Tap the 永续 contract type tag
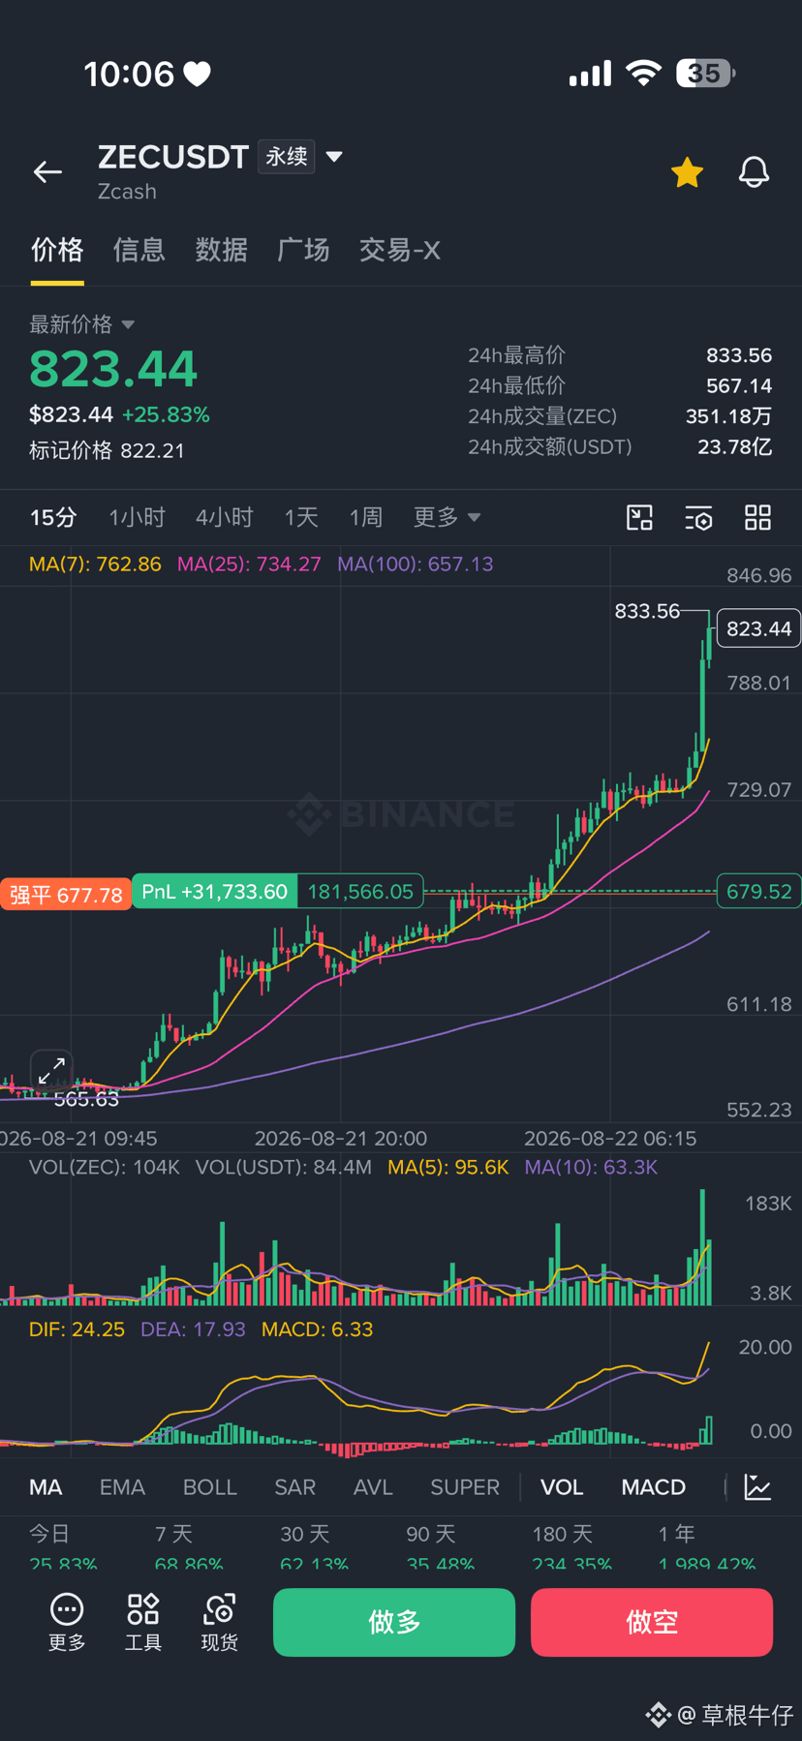Screen dimensions: 802x1741 coord(287,157)
